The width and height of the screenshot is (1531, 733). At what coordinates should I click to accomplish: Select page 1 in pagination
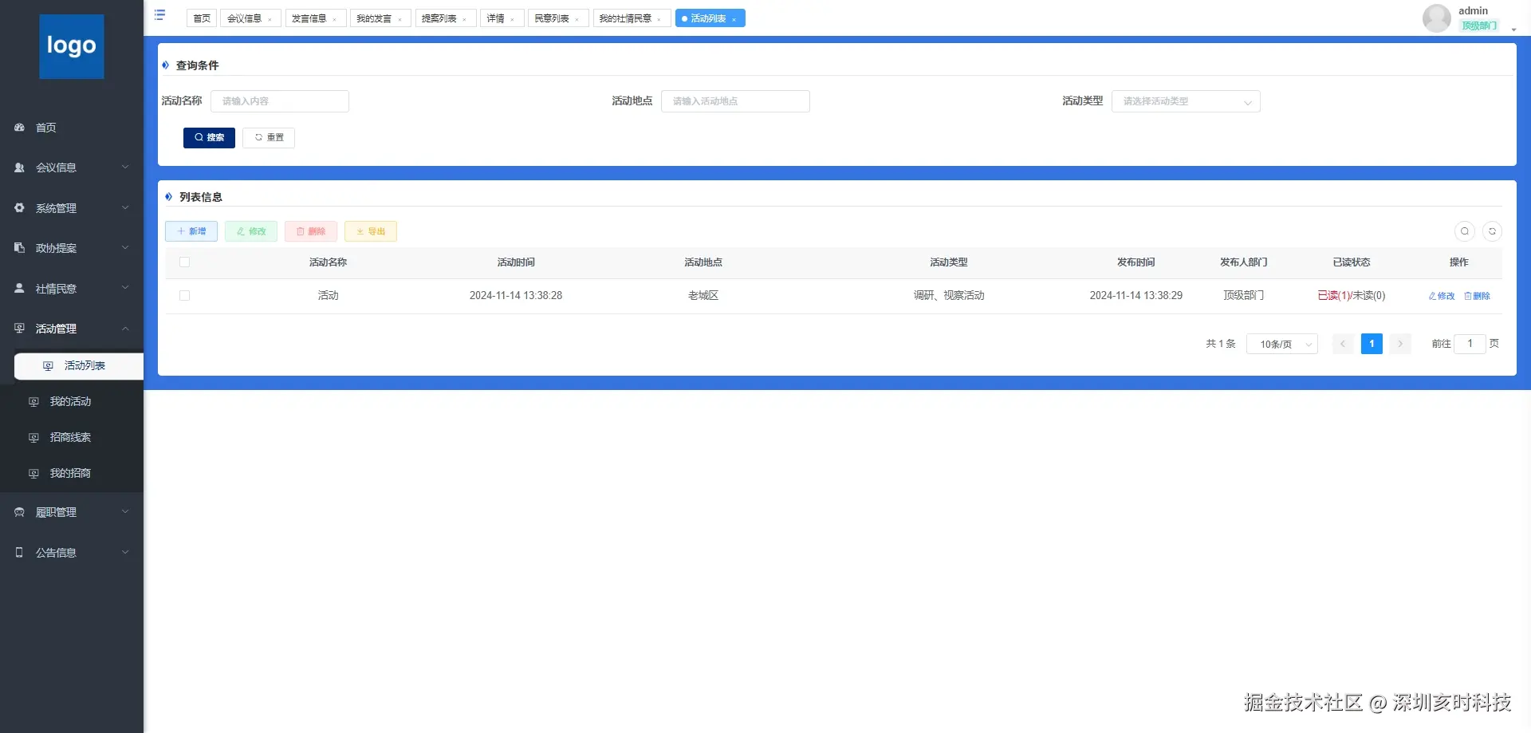pos(1372,344)
